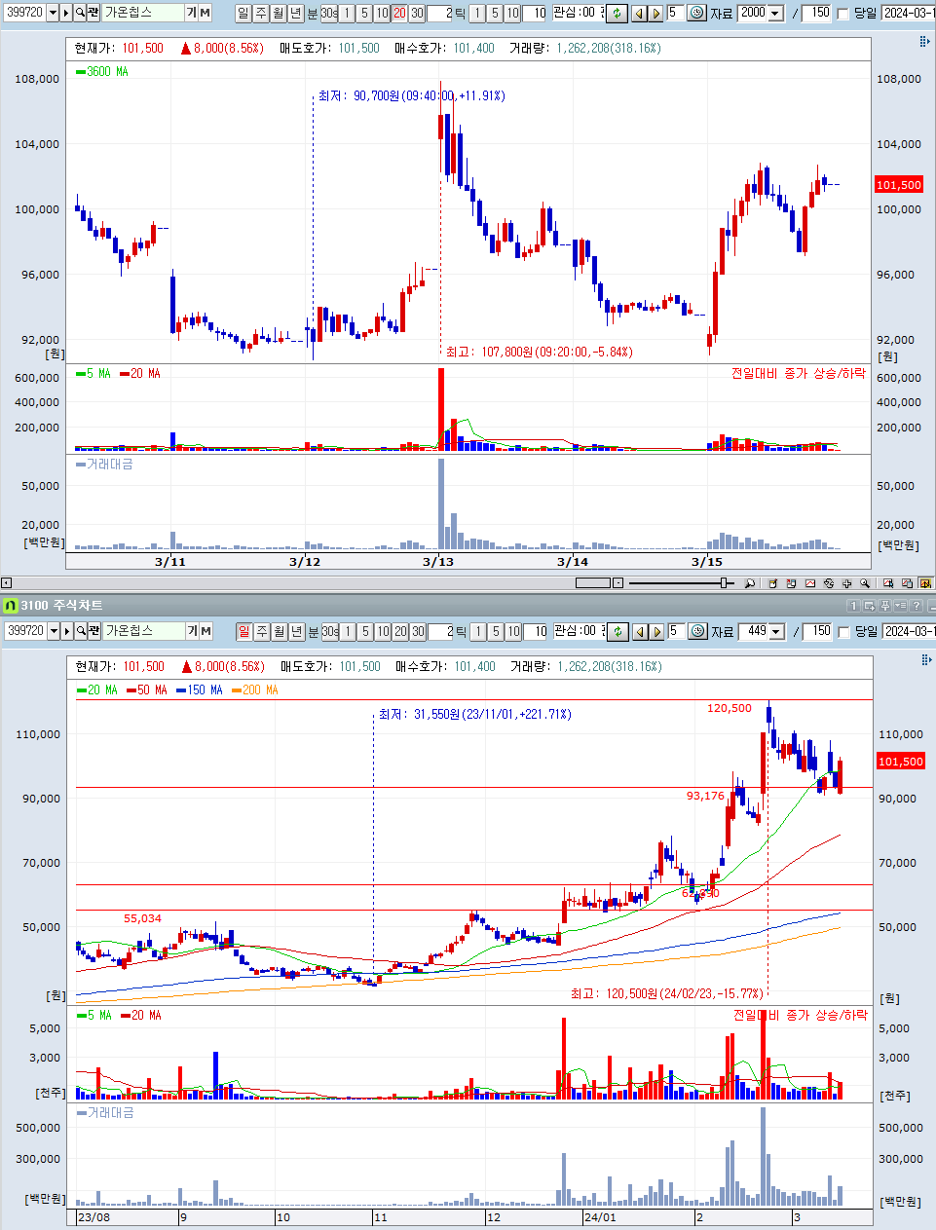Click the magnifier zoom icon beside the chart slider

[749, 583]
